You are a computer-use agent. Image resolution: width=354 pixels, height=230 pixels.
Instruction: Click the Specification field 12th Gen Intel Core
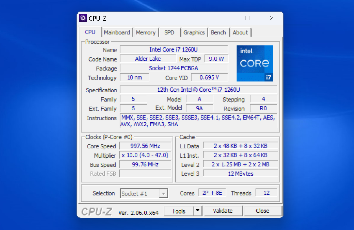tap(199, 90)
